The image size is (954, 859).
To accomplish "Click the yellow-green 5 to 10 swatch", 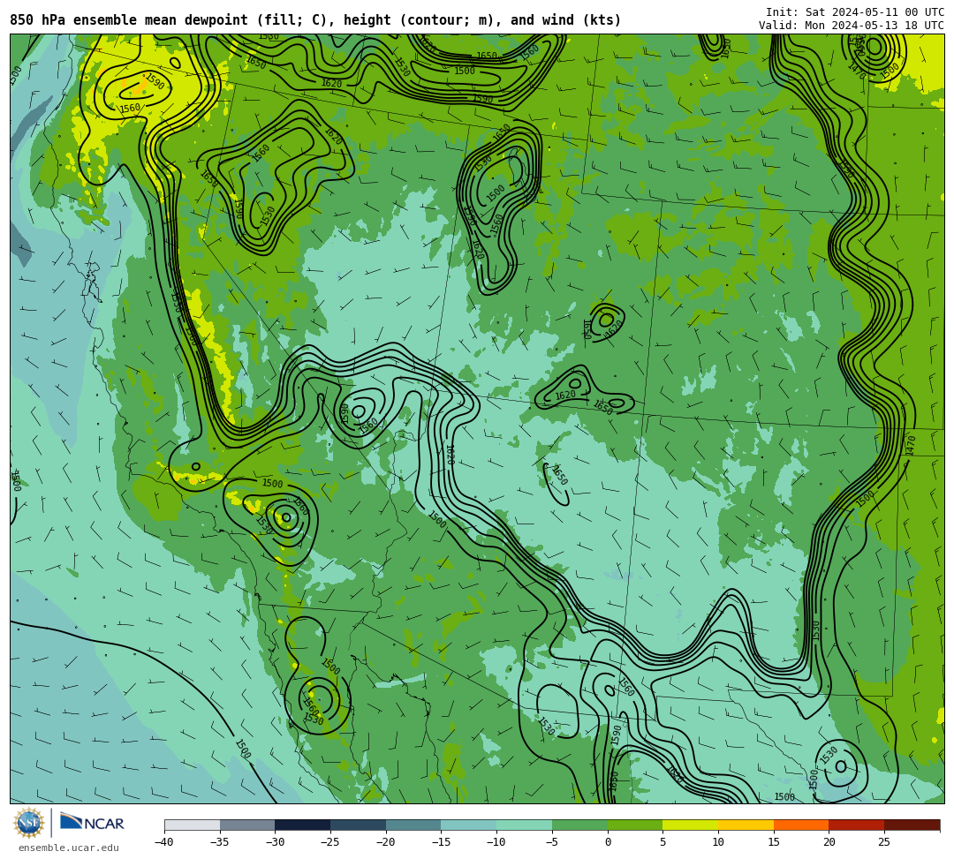I will pyautogui.click(x=691, y=825).
